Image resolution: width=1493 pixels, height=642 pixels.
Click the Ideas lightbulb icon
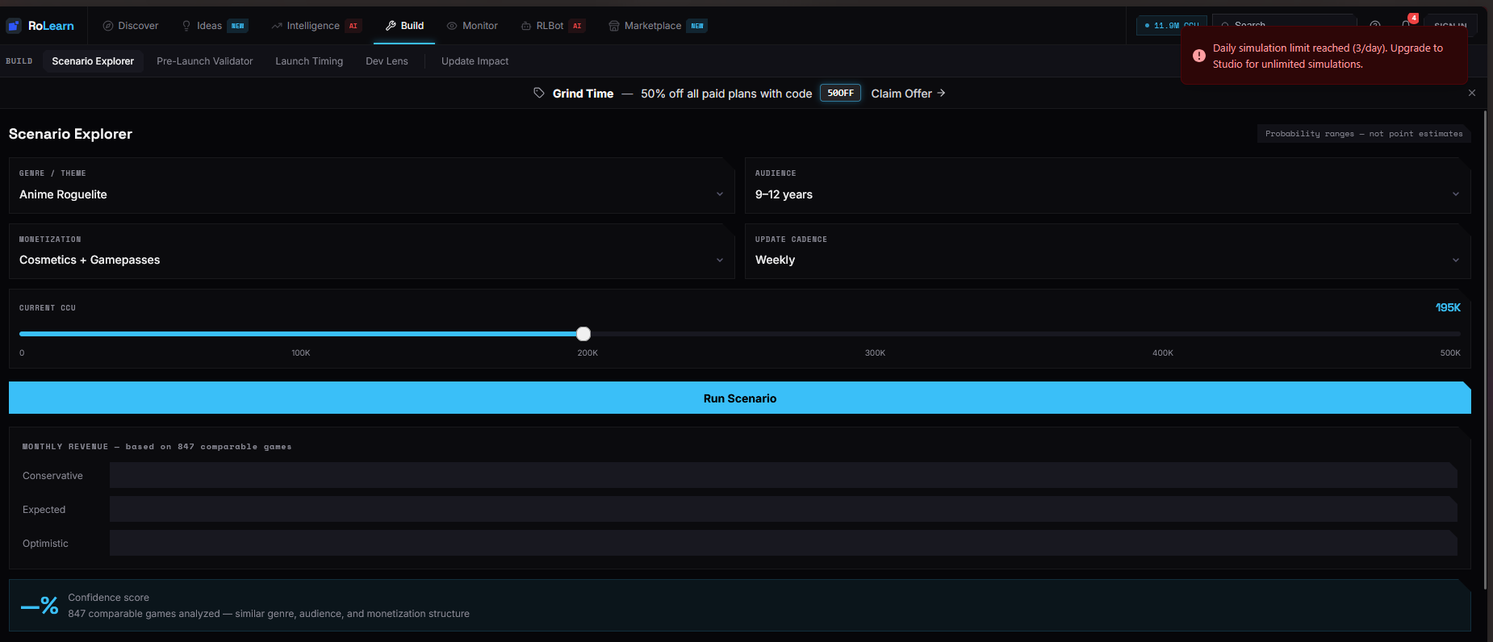coord(186,26)
